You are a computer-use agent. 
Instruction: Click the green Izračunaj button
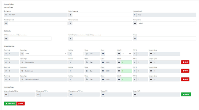tap(186, 95)
